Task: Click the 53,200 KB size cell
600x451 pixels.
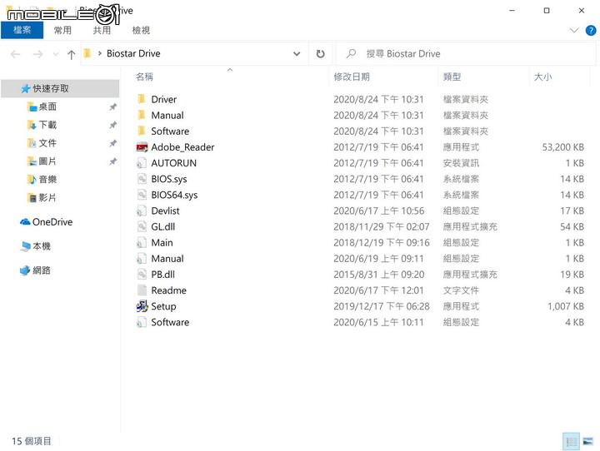Action: (562, 147)
